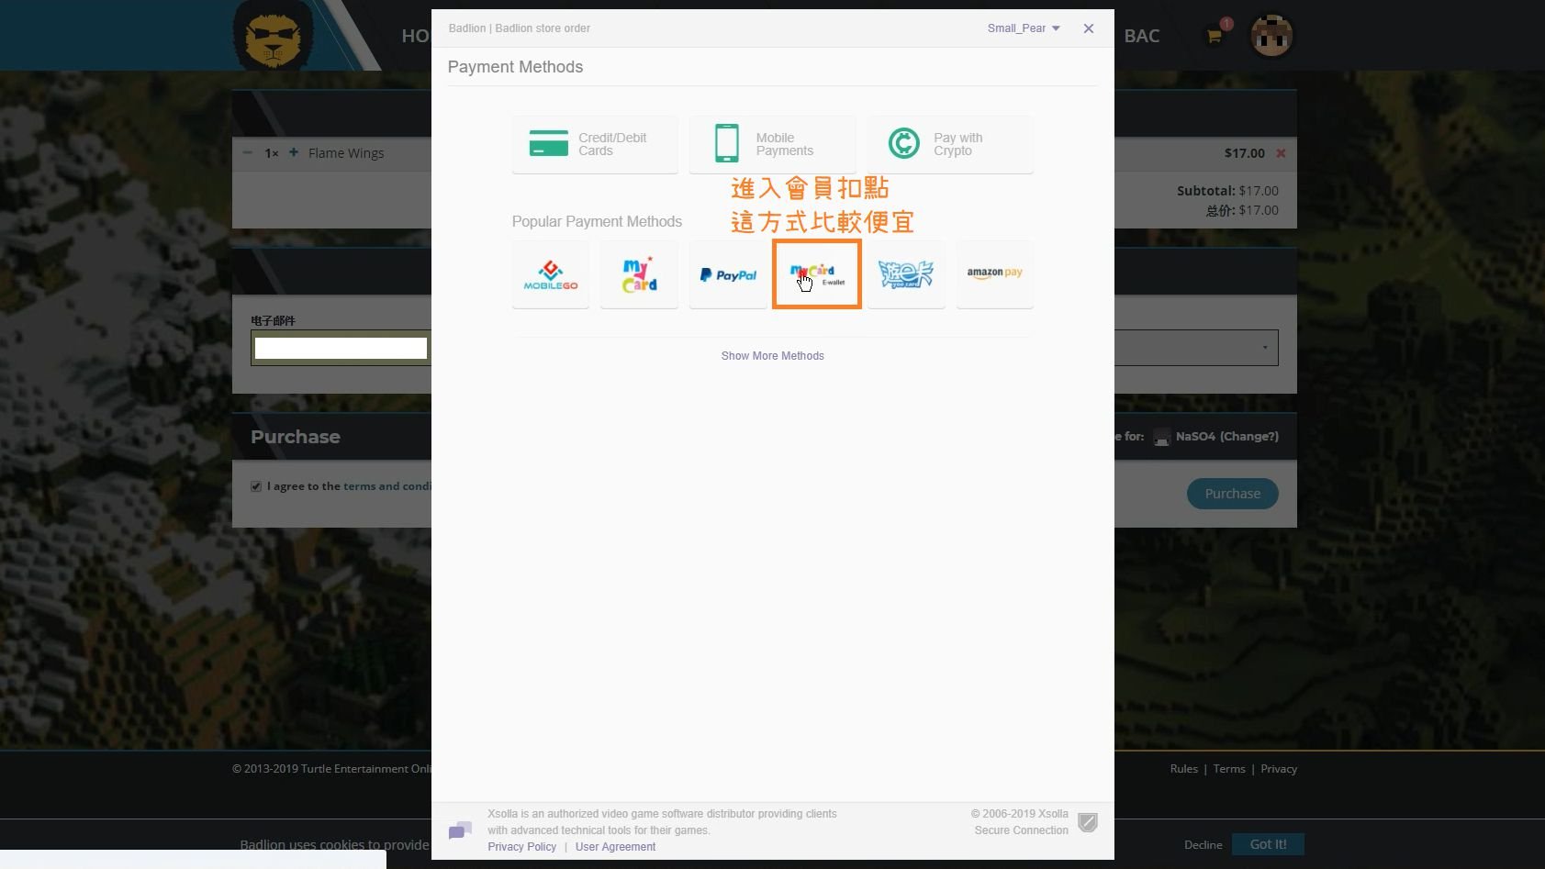Click secure connection shield icon
Screen dimensions: 1545x869
click(1088, 822)
